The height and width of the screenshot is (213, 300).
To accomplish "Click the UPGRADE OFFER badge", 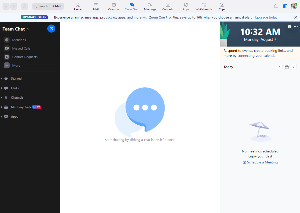I will coord(35,17).
